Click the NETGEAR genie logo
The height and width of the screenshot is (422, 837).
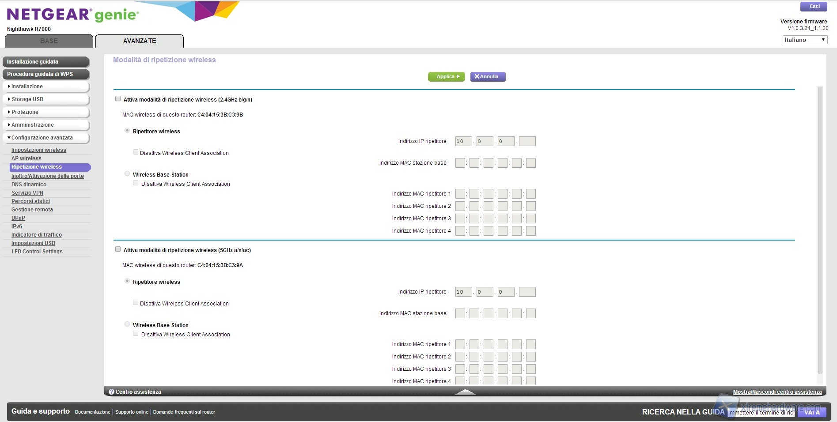tap(73, 15)
